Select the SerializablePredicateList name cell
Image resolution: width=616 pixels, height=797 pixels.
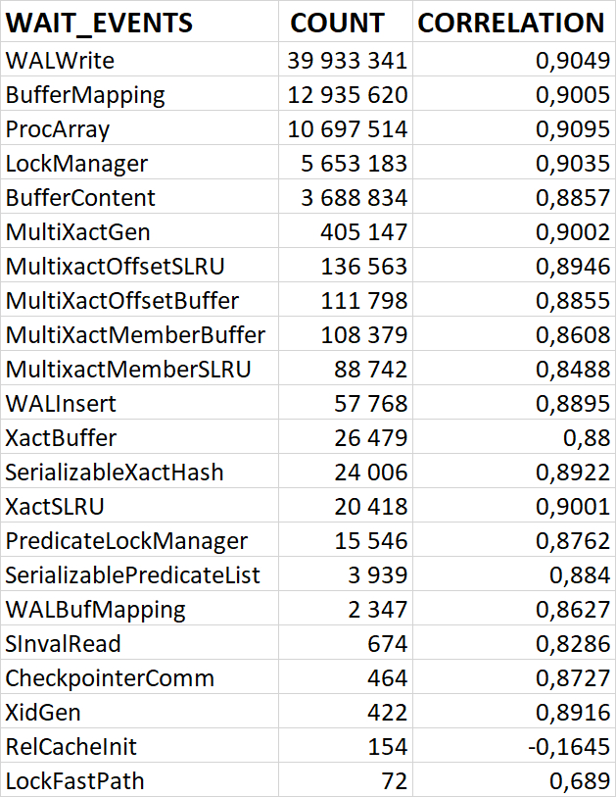point(133,575)
